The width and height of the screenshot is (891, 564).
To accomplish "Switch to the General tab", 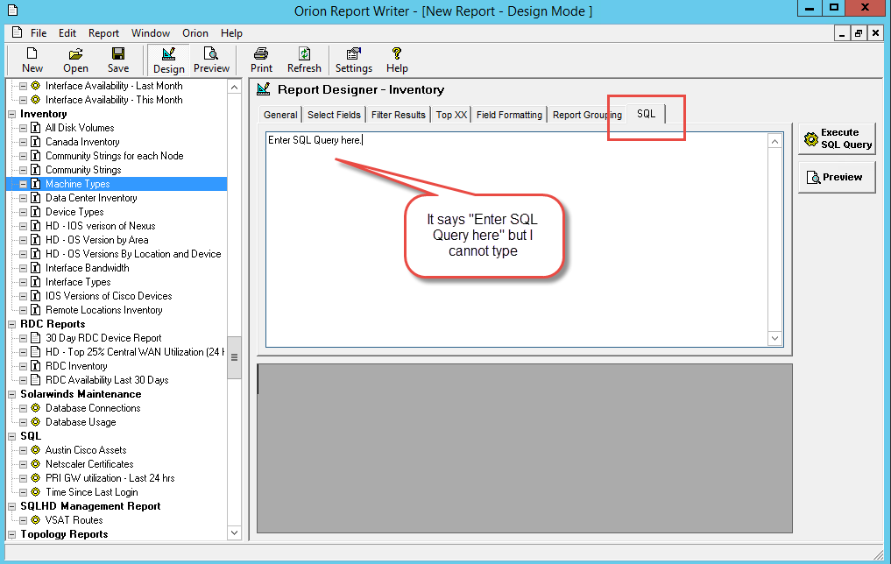I will click(x=280, y=115).
